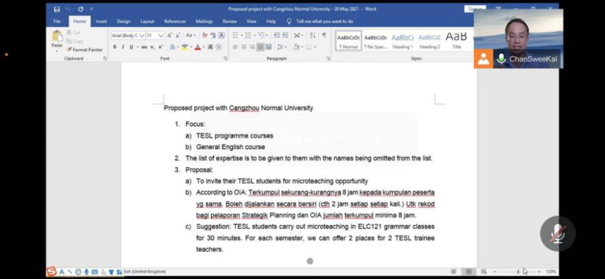Click the Grow Font size icon
Viewport: 605px width, 279px height.
(x=170, y=35)
